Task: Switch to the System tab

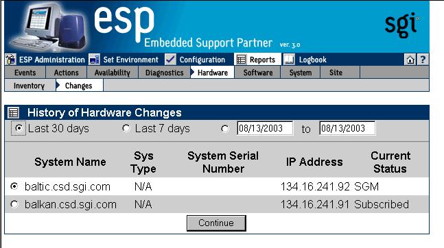Action: coord(300,73)
